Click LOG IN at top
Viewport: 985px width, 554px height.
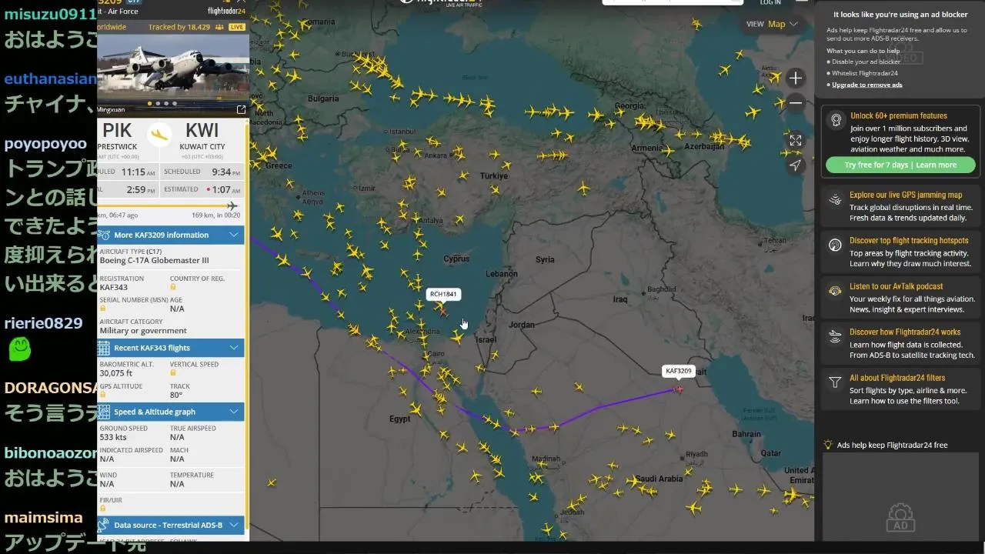(770, 2)
